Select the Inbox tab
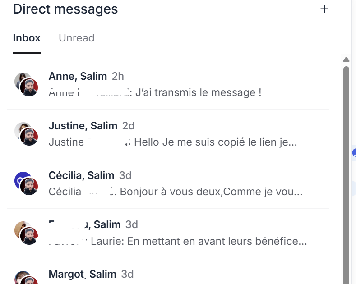Viewport: 356px width, 284px height. point(27,38)
